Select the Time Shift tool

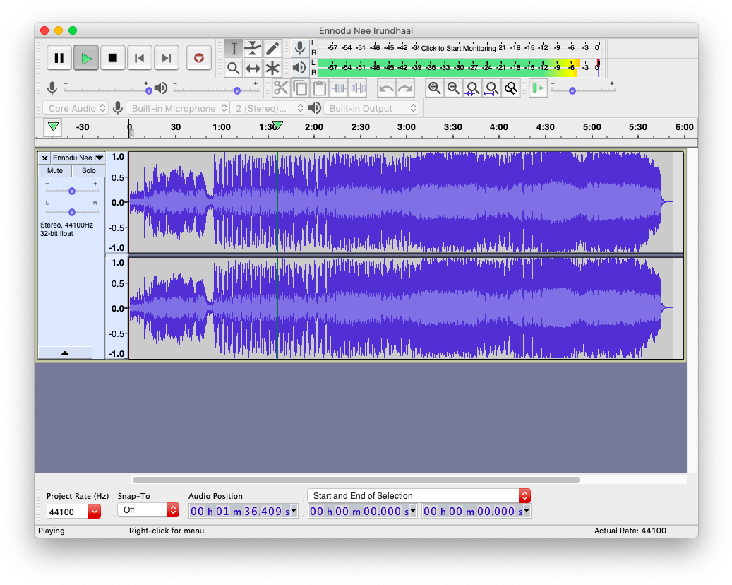click(x=253, y=69)
